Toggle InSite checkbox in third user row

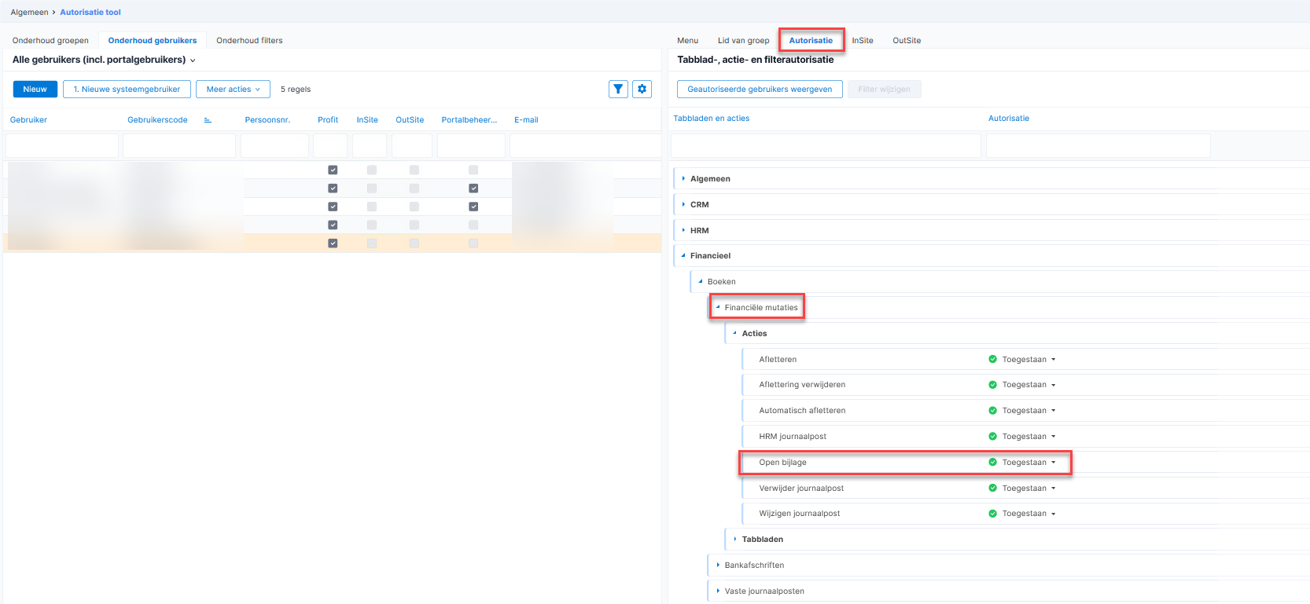coord(372,207)
